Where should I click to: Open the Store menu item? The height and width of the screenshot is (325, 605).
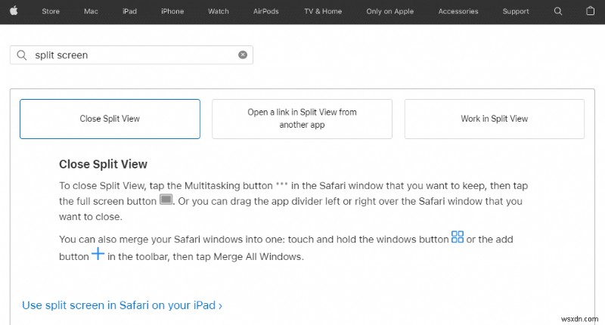pos(51,11)
